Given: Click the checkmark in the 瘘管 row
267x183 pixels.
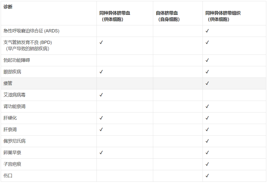Looking at the screenshot, I should pyautogui.click(x=207, y=83).
